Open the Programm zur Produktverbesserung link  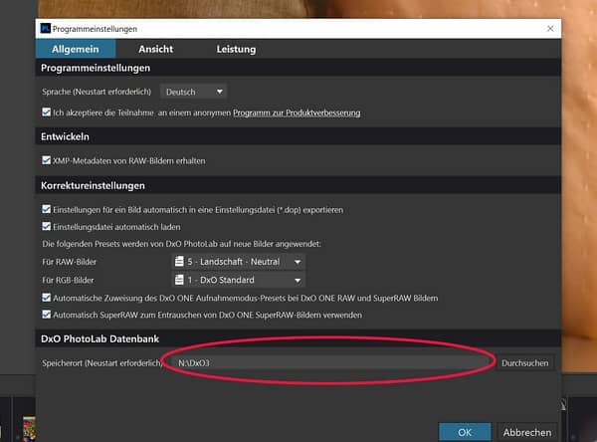297,112
